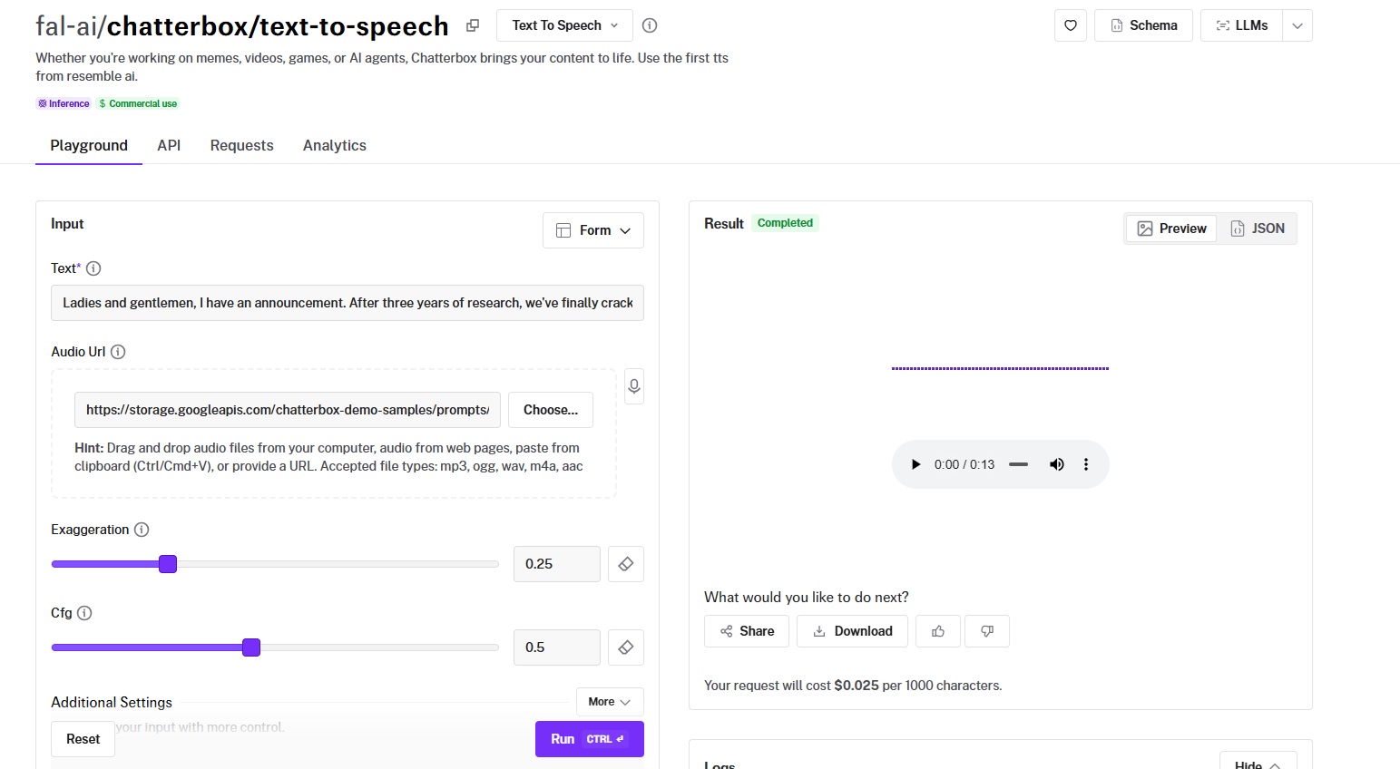1400x769 pixels.
Task: Favorite the model with the heart icon
Action: tap(1071, 25)
